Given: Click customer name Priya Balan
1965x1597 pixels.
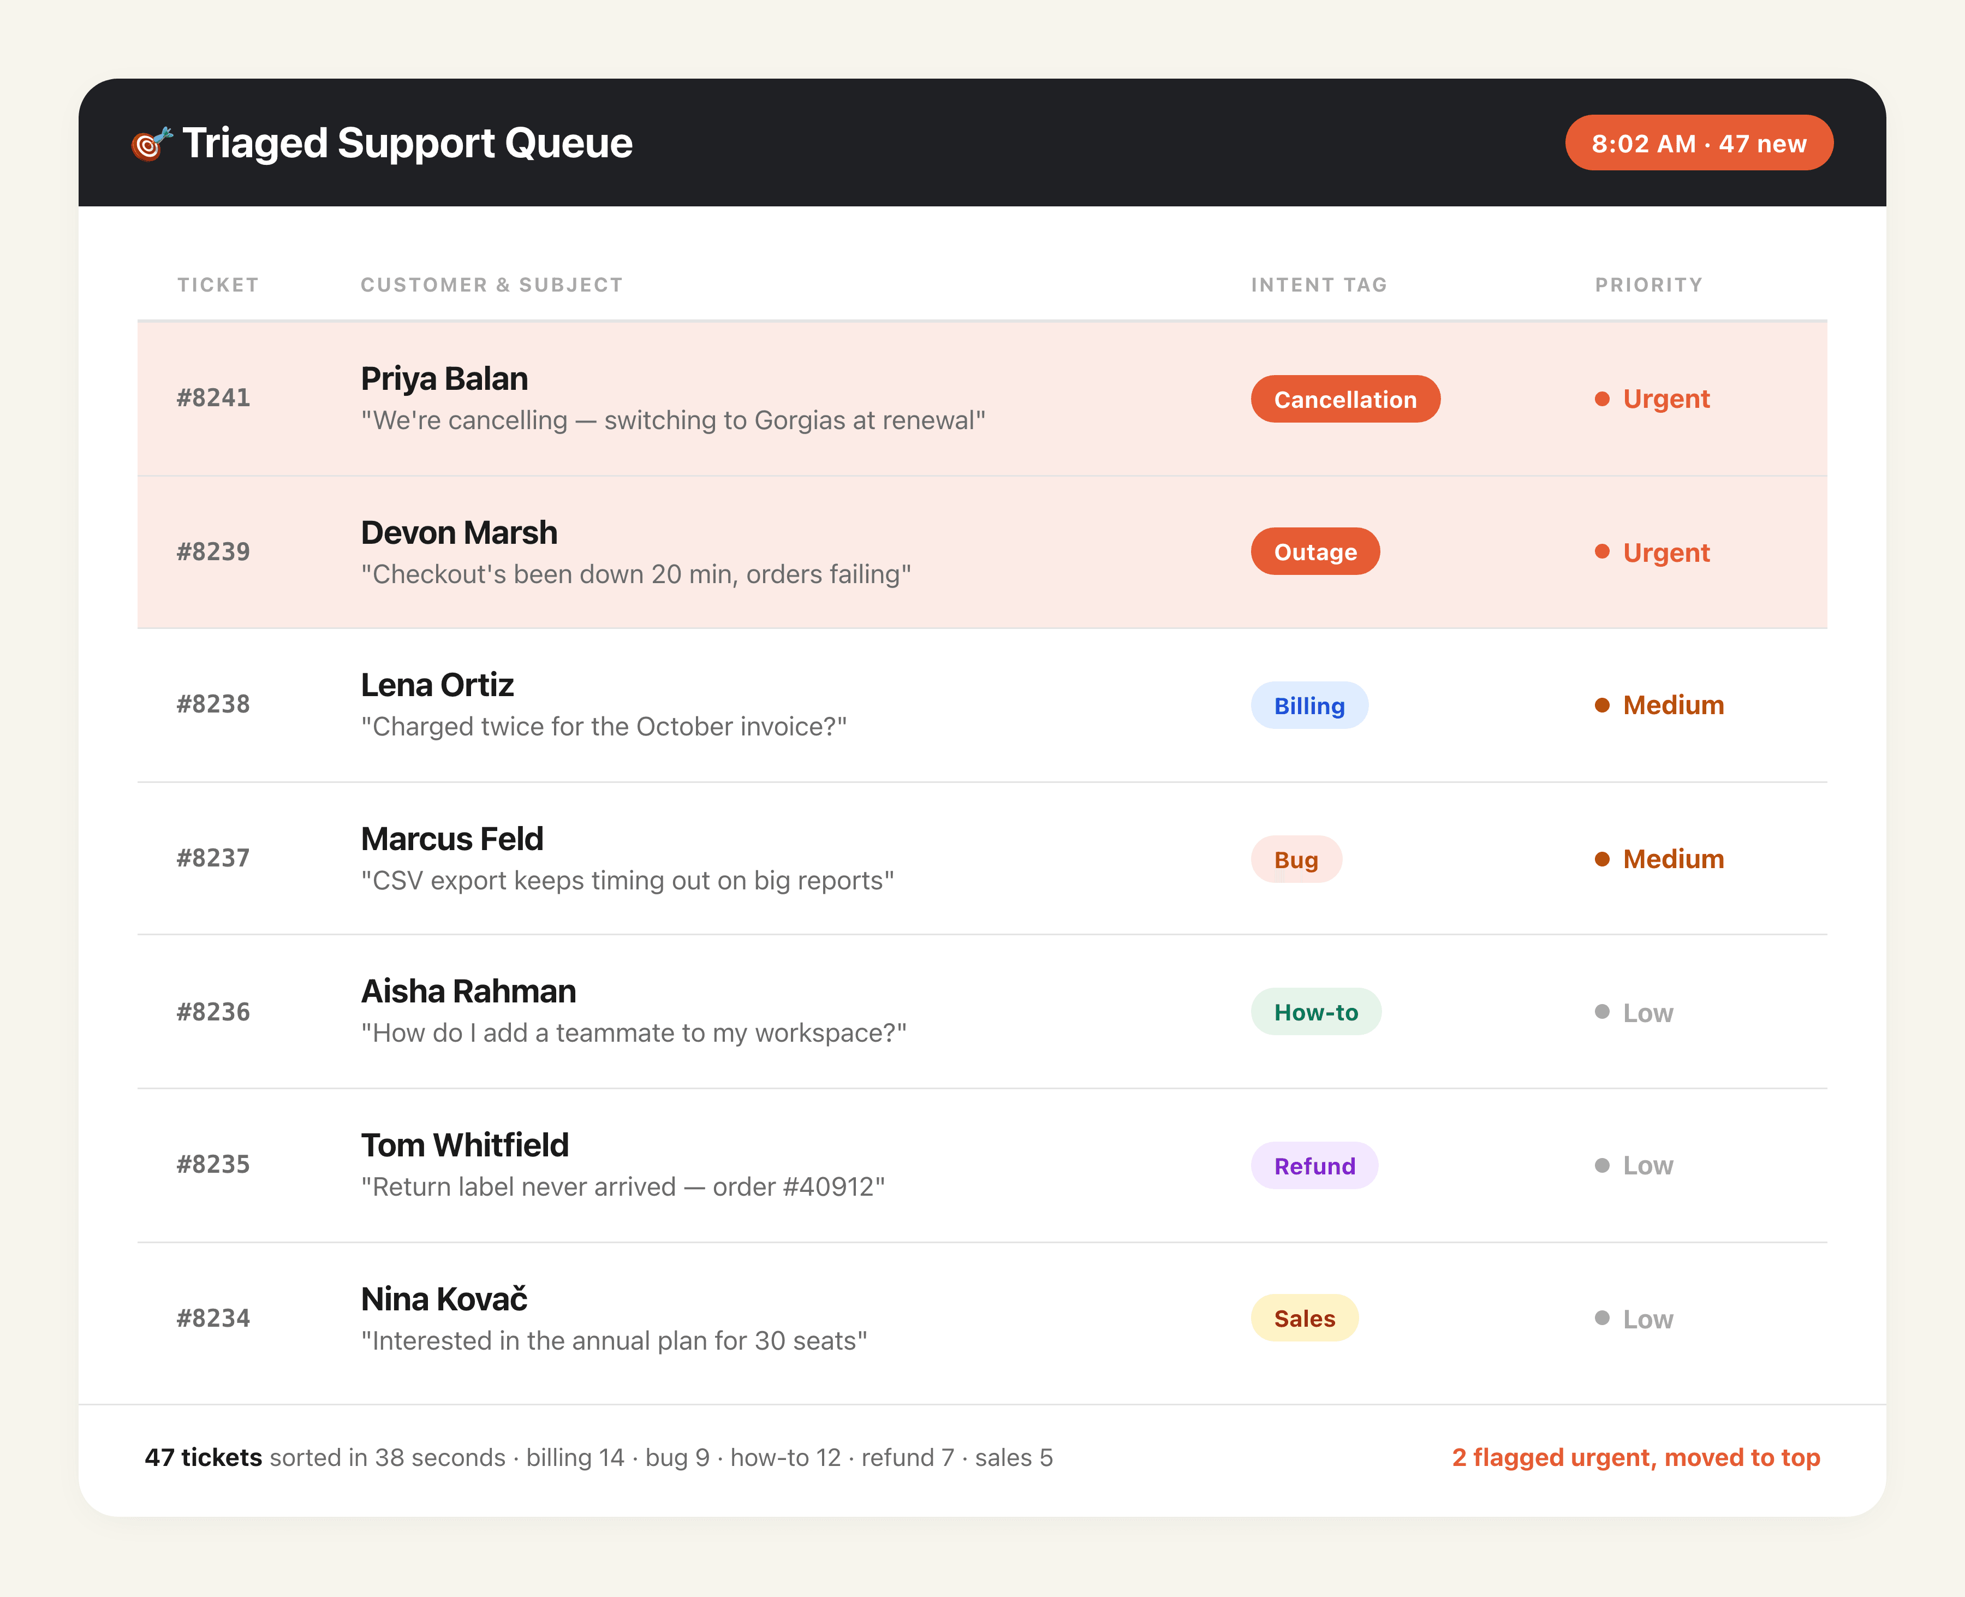Looking at the screenshot, I should [444, 379].
